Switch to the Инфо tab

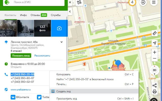[24, 15]
